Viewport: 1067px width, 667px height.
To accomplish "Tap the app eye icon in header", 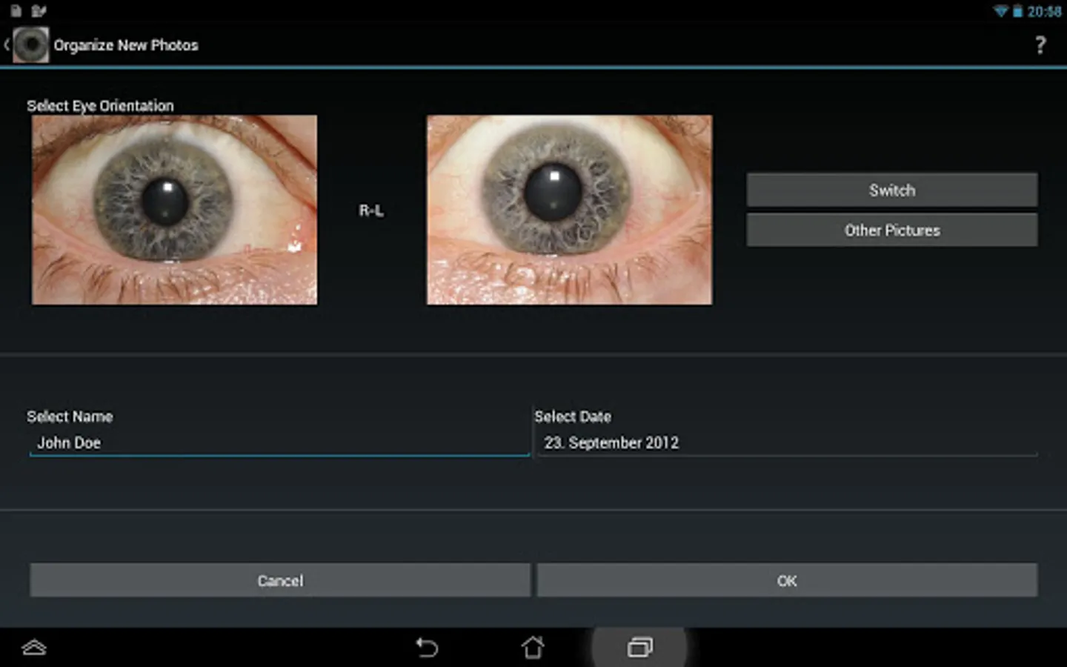I will (x=31, y=45).
